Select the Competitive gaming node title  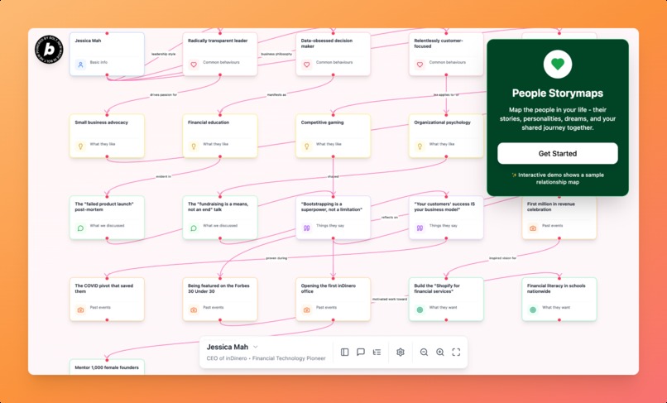coord(322,122)
